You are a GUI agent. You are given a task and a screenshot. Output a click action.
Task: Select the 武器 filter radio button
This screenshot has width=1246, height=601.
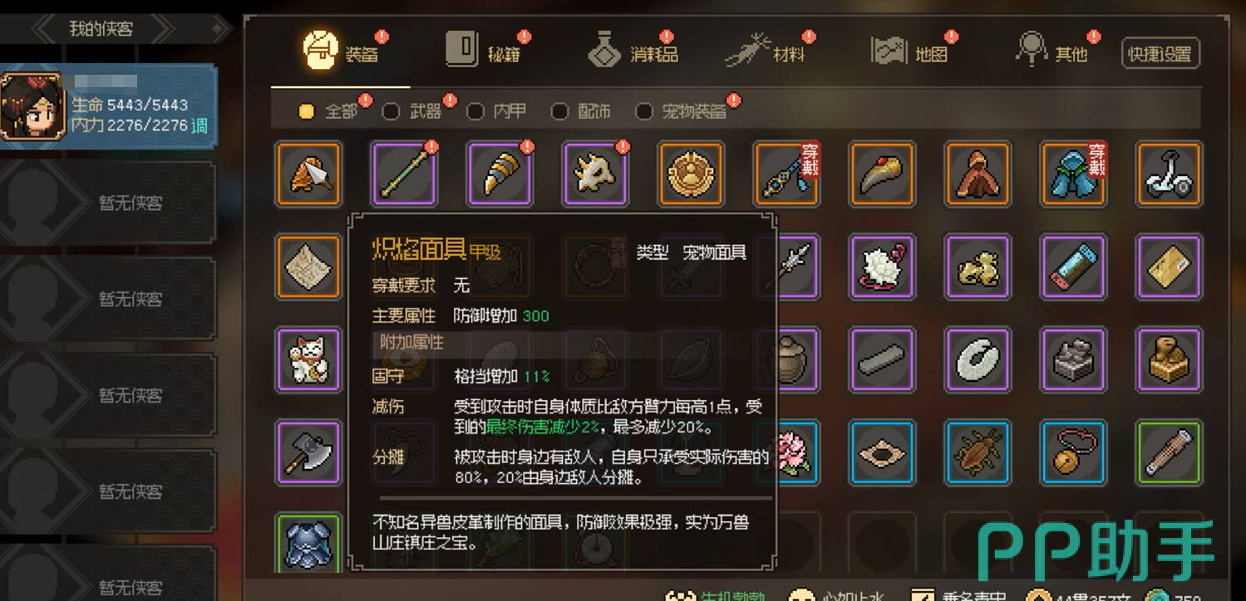[391, 111]
